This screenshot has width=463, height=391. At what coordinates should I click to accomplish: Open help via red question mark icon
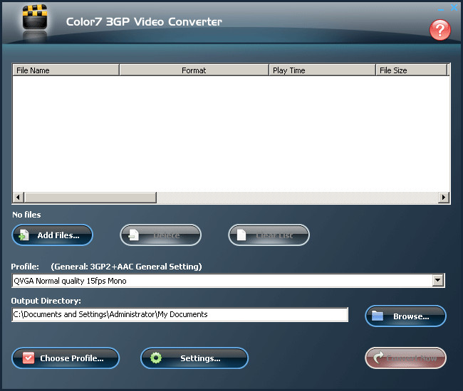439,30
